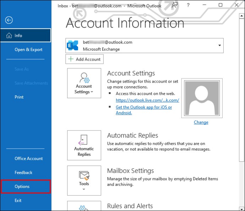This screenshot has height=211, width=245.
Task: Open the Automatic Replies icon button
Action: point(84,145)
